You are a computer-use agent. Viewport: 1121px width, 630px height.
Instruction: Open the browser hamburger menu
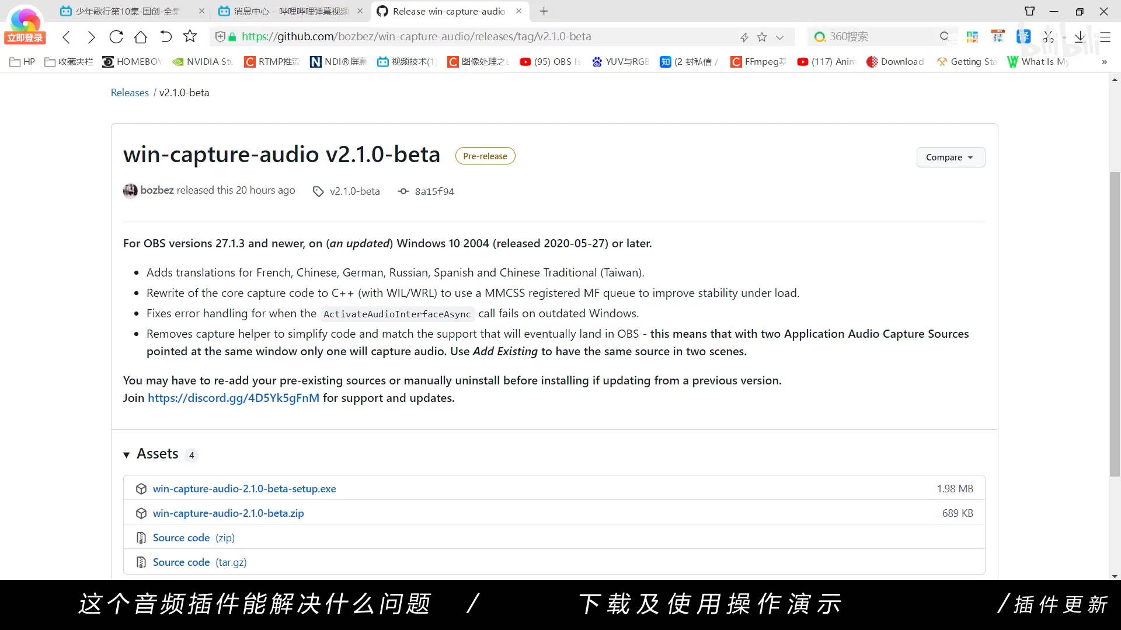[x=1105, y=37]
